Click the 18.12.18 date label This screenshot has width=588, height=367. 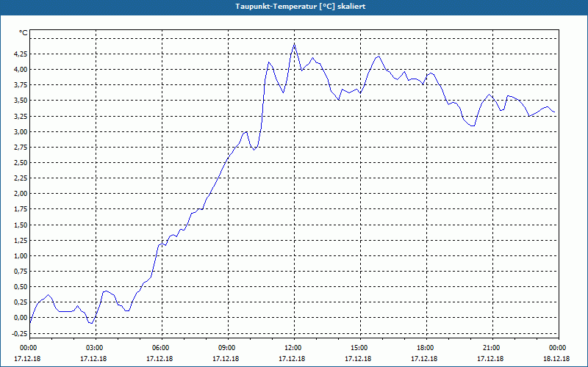point(556,358)
